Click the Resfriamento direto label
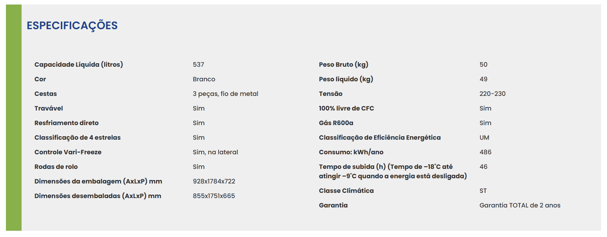607x237 pixels. 66,123
